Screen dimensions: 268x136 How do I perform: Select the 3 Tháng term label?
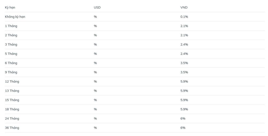tap(11, 45)
